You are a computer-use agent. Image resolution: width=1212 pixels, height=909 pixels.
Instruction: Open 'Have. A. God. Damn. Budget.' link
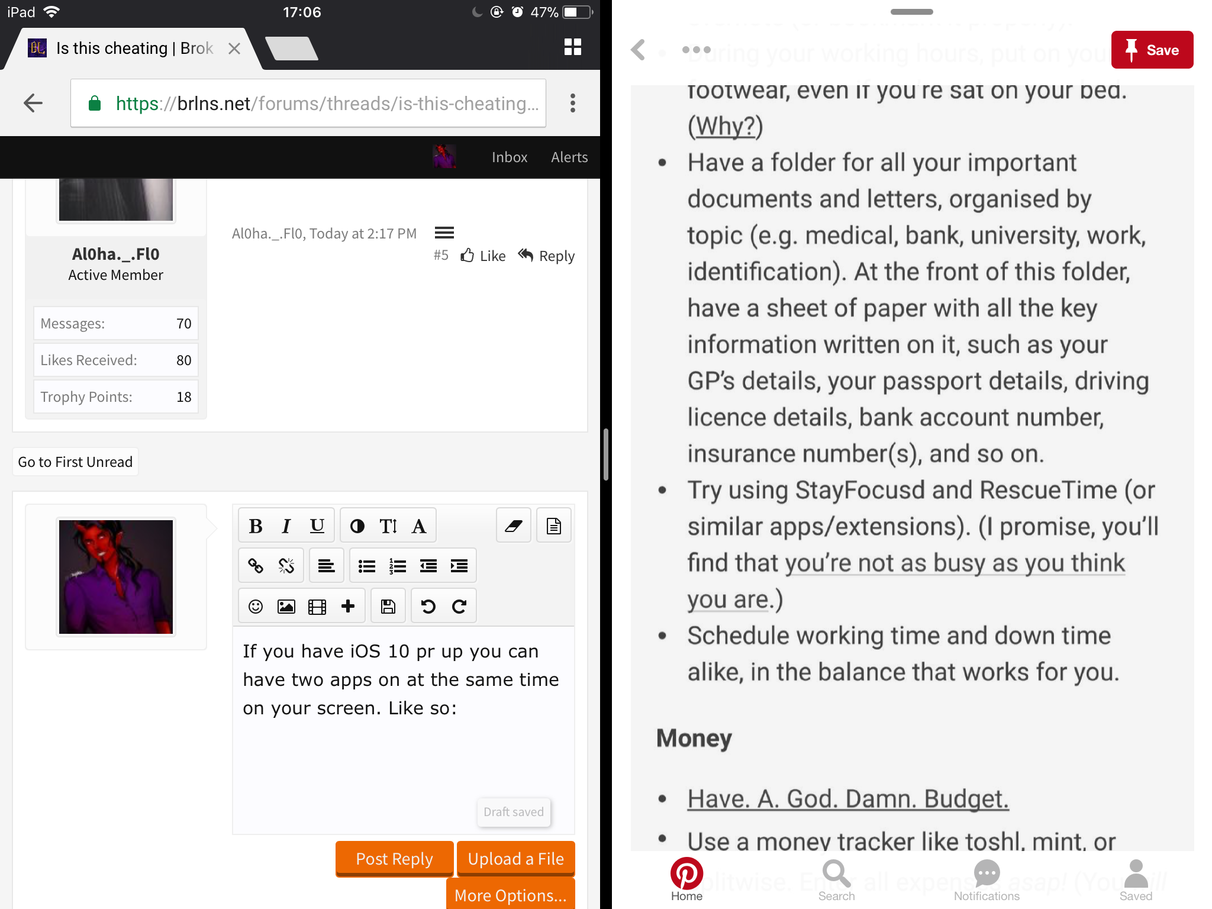[x=848, y=799]
